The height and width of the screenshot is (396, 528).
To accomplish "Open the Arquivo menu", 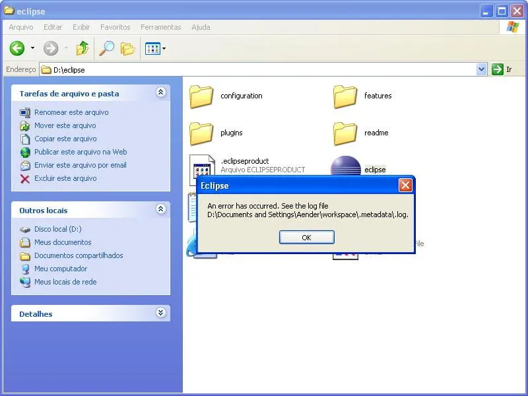I will (x=20, y=27).
